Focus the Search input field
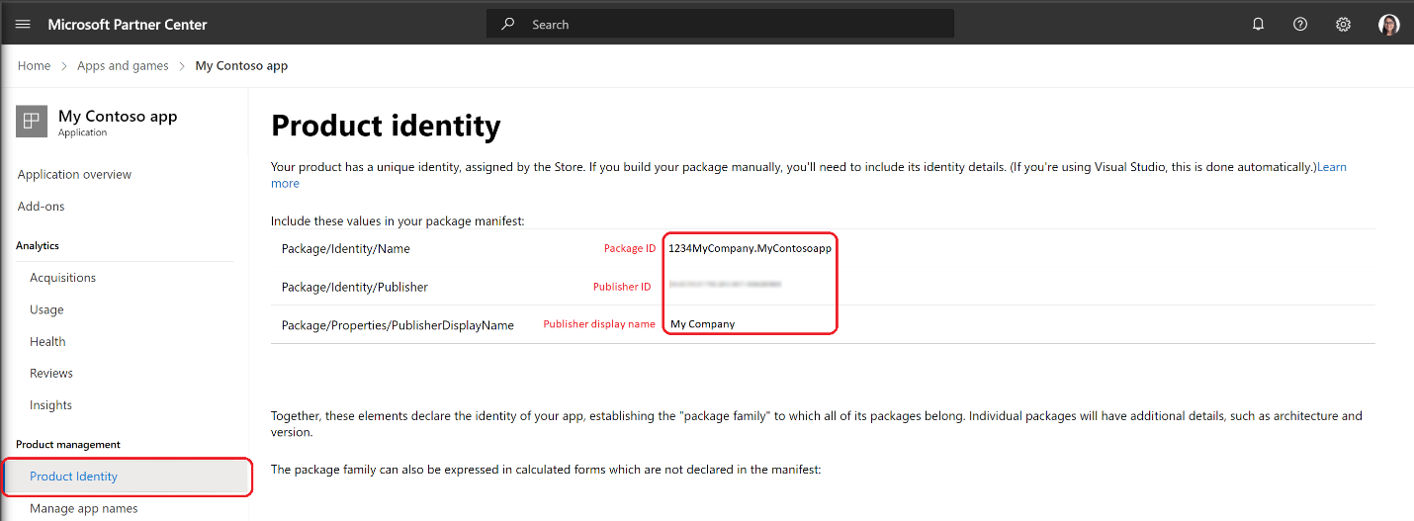The image size is (1414, 521). click(720, 25)
